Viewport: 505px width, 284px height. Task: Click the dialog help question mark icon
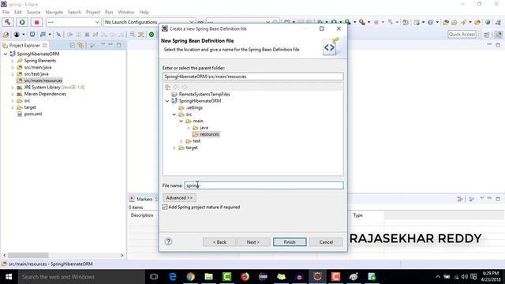pyautogui.click(x=168, y=241)
